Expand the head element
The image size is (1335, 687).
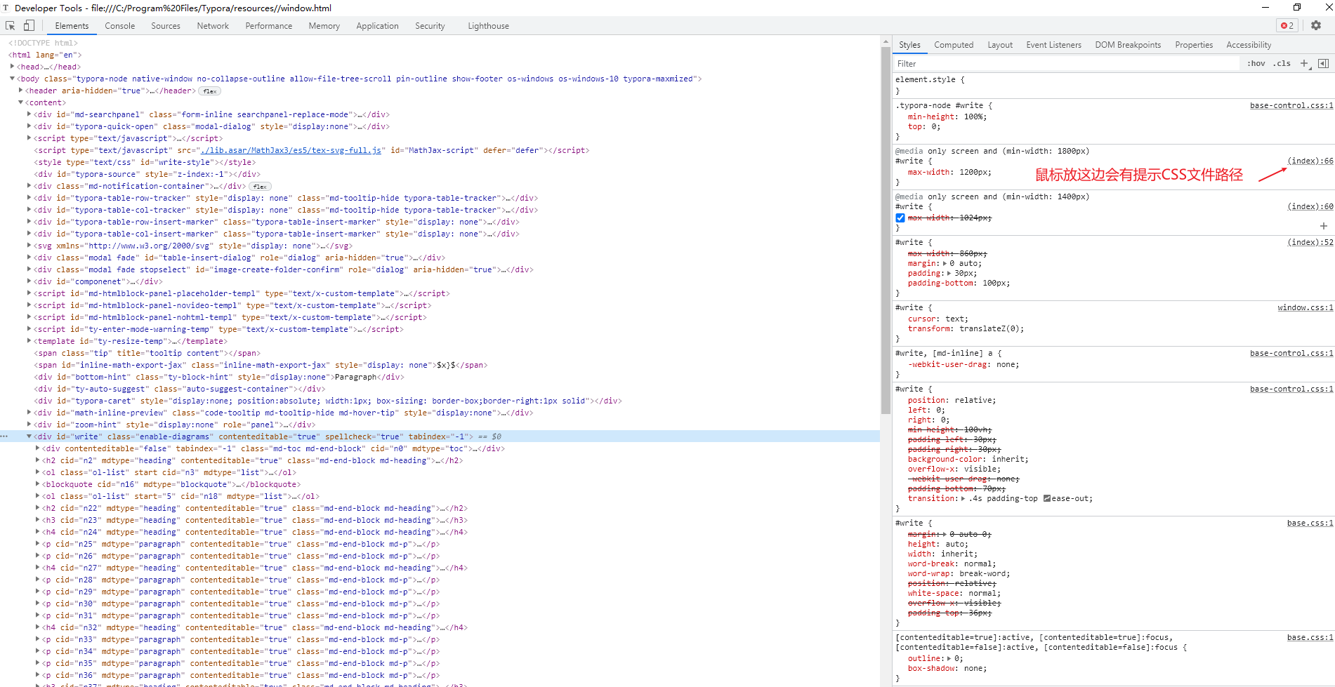13,67
